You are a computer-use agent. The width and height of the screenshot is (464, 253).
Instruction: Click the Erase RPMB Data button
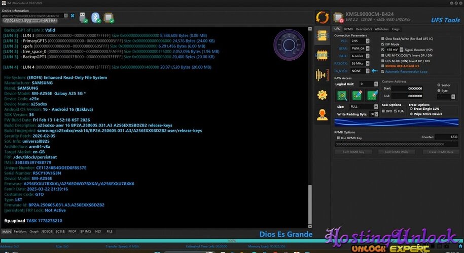(441, 152)
